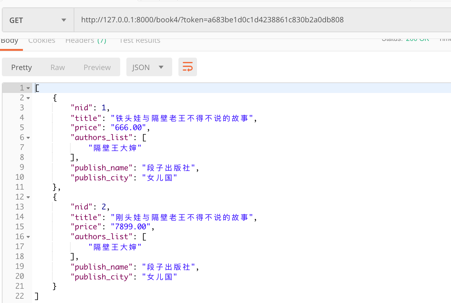Screen dimensions: 451x303
Task: Select the Raw view tab
Action: click(x=58, y=68)
